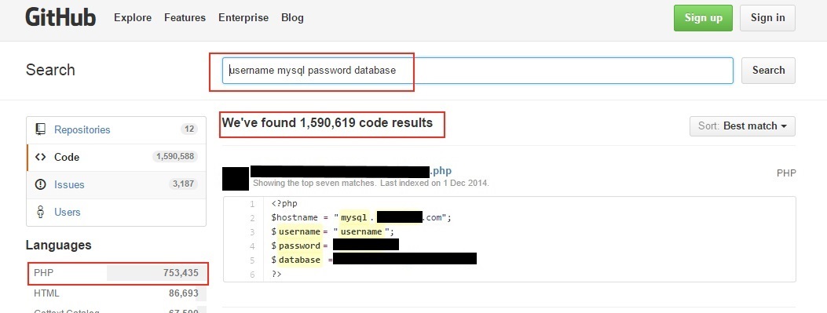Screen dimensions: 827x313
Task: Click the Issues exclamation icon
Action: coord(41,184)
